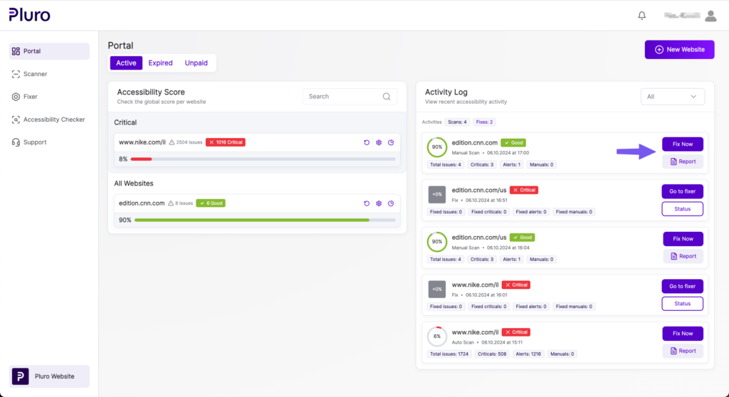
Task: Select the Unpaid tab
Action: pos(196,63)
